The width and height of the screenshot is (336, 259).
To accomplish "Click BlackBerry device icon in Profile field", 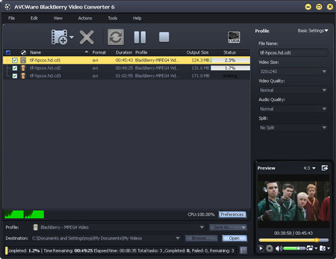I will click(36, 227).
